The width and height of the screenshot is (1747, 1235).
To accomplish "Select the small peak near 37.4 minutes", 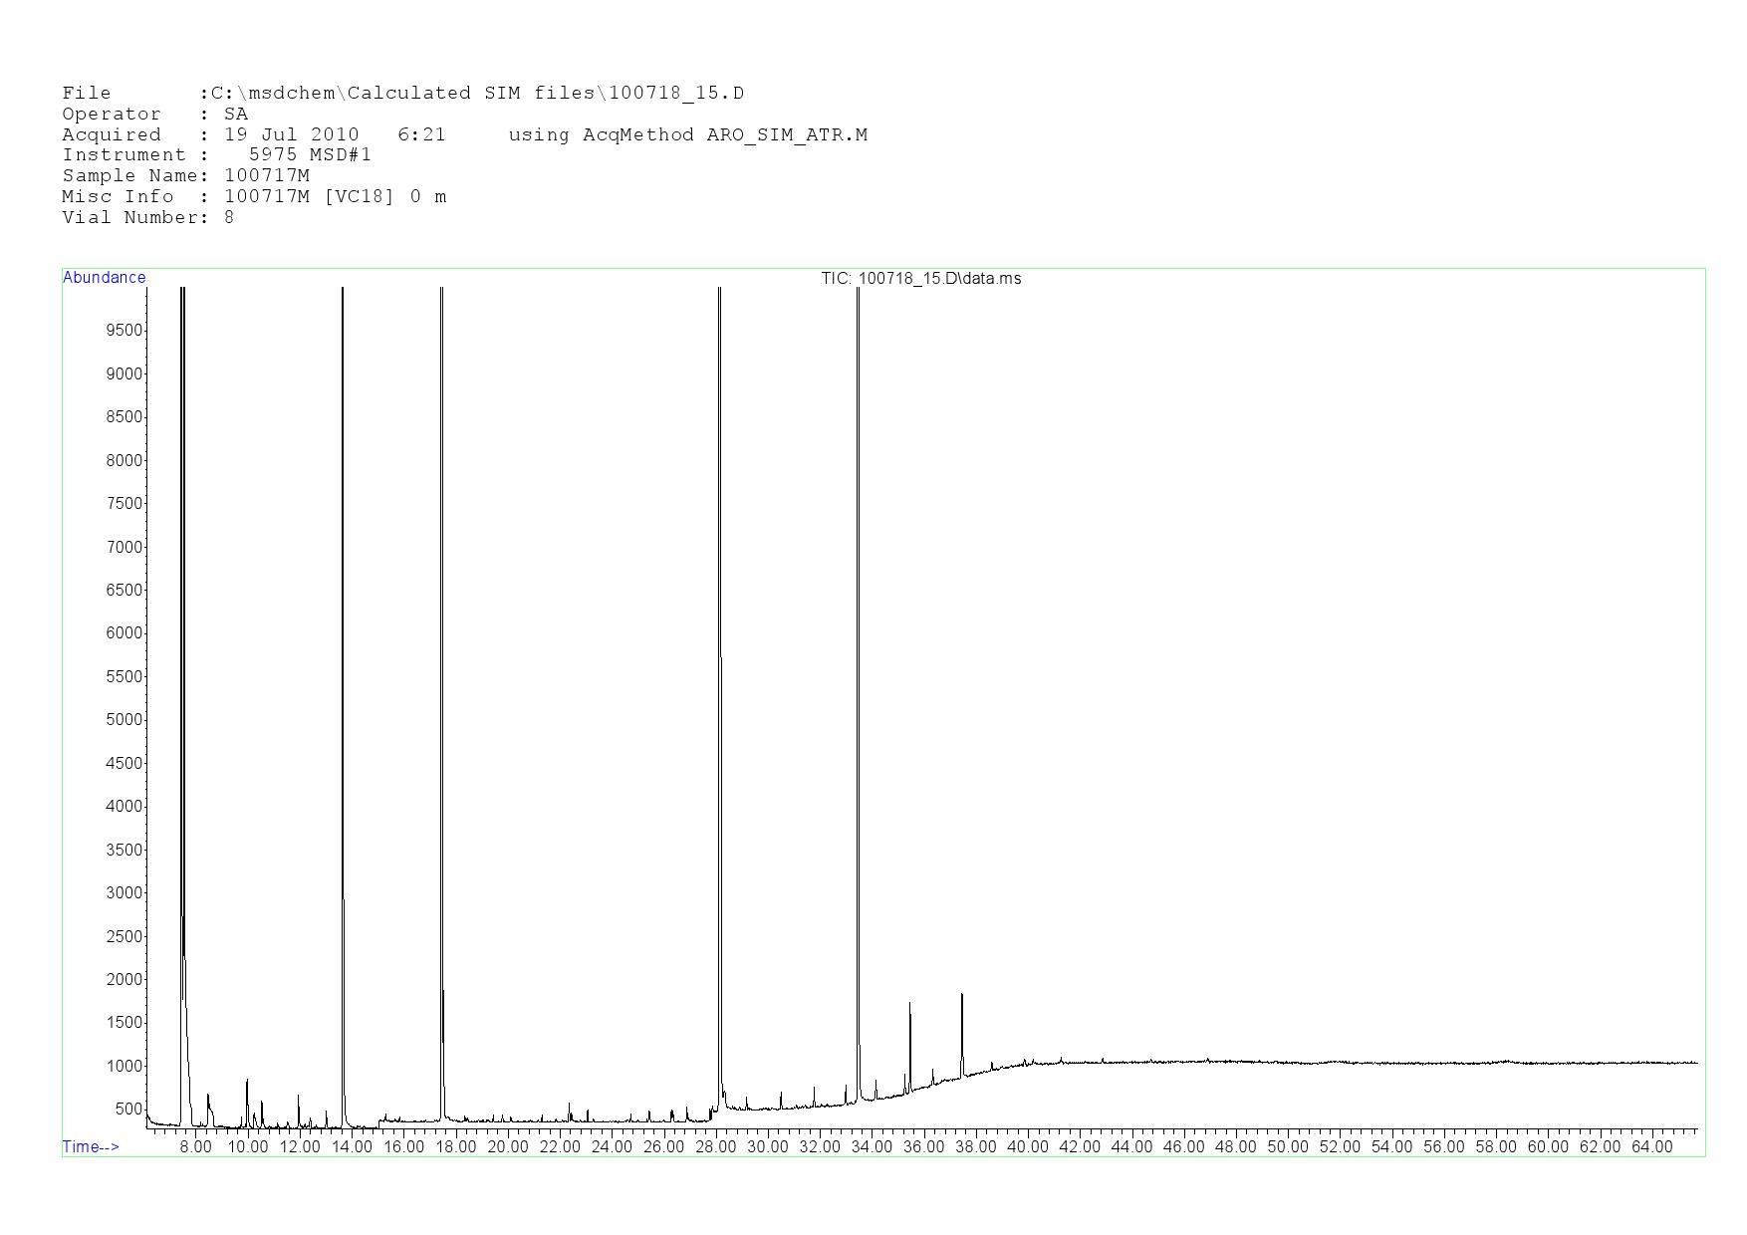I will pyautogui.click(x=961, y=1026).
